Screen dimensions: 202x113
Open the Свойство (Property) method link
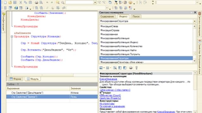pos(110,98)
